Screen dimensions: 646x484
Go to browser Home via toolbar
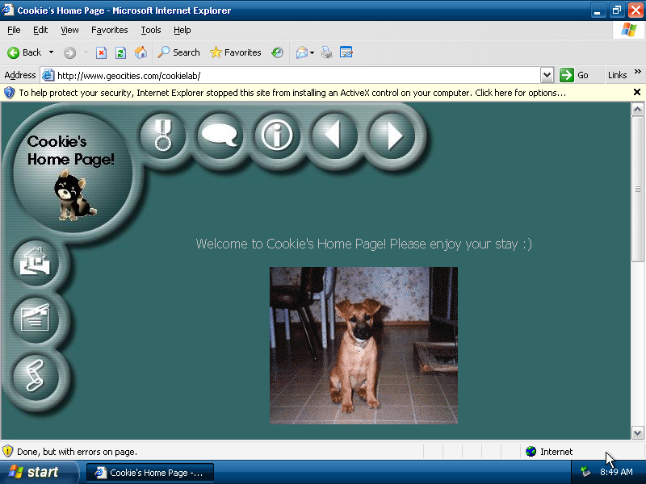pyautogui.click(x=141, y=52)
